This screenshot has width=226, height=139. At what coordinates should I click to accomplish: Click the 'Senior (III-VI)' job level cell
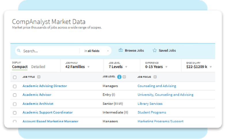(113, 104)
